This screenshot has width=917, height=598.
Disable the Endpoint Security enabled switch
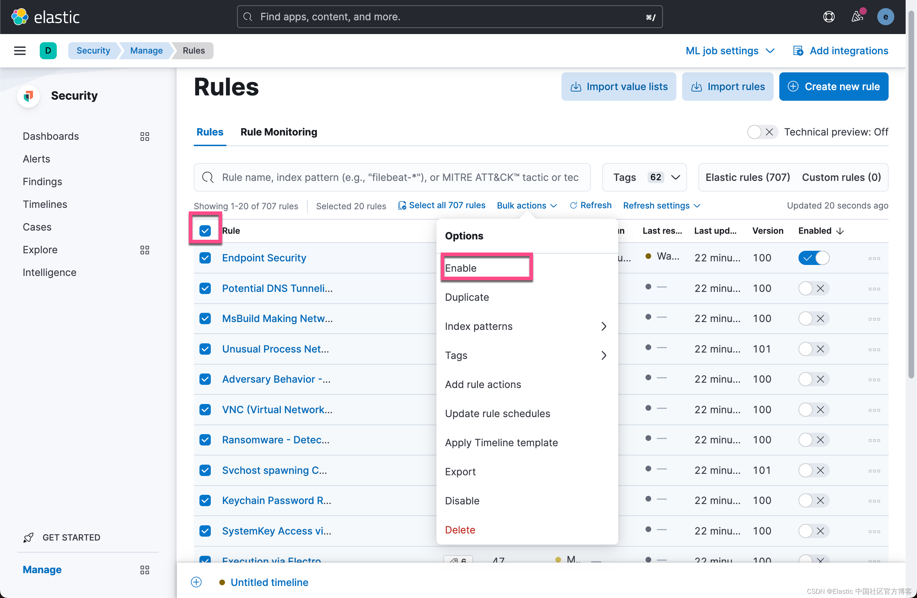pyautogui.click(x=813, y=258)
